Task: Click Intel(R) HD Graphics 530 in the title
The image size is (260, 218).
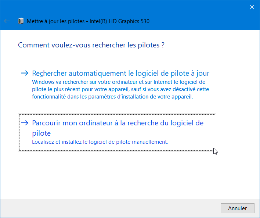Action: 120,21
